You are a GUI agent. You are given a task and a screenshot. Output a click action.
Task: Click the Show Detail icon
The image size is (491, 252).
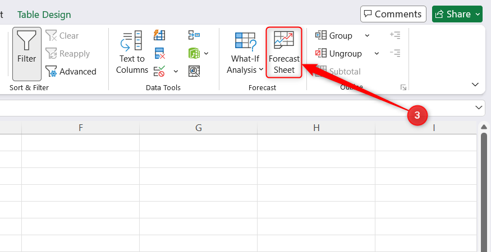tap(395, 35)
